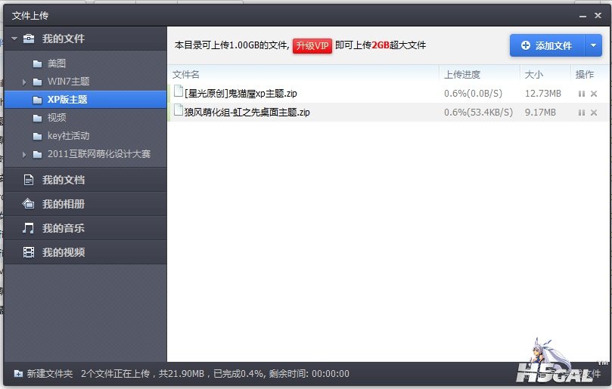Click the 我的文档 document icon

[x=28, y=180]
